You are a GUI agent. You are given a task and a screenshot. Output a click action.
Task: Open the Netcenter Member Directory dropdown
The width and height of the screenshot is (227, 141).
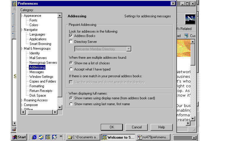[129, 49]
